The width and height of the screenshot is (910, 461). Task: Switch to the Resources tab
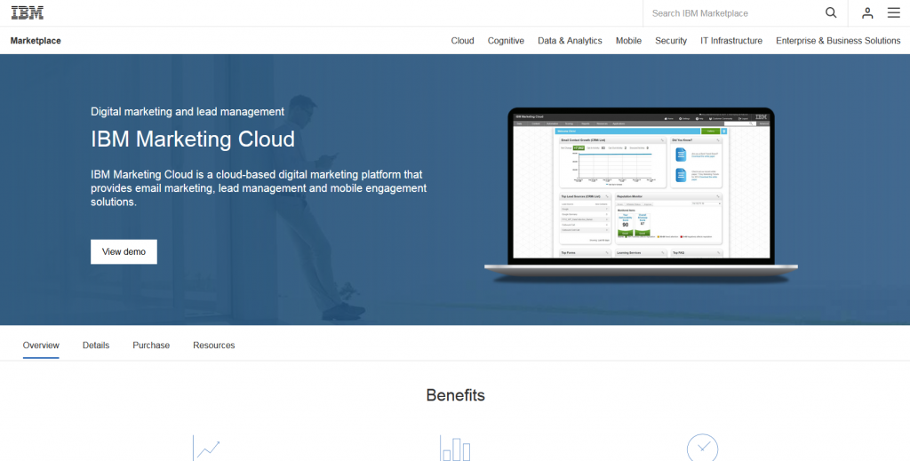[x=213, y=345]
